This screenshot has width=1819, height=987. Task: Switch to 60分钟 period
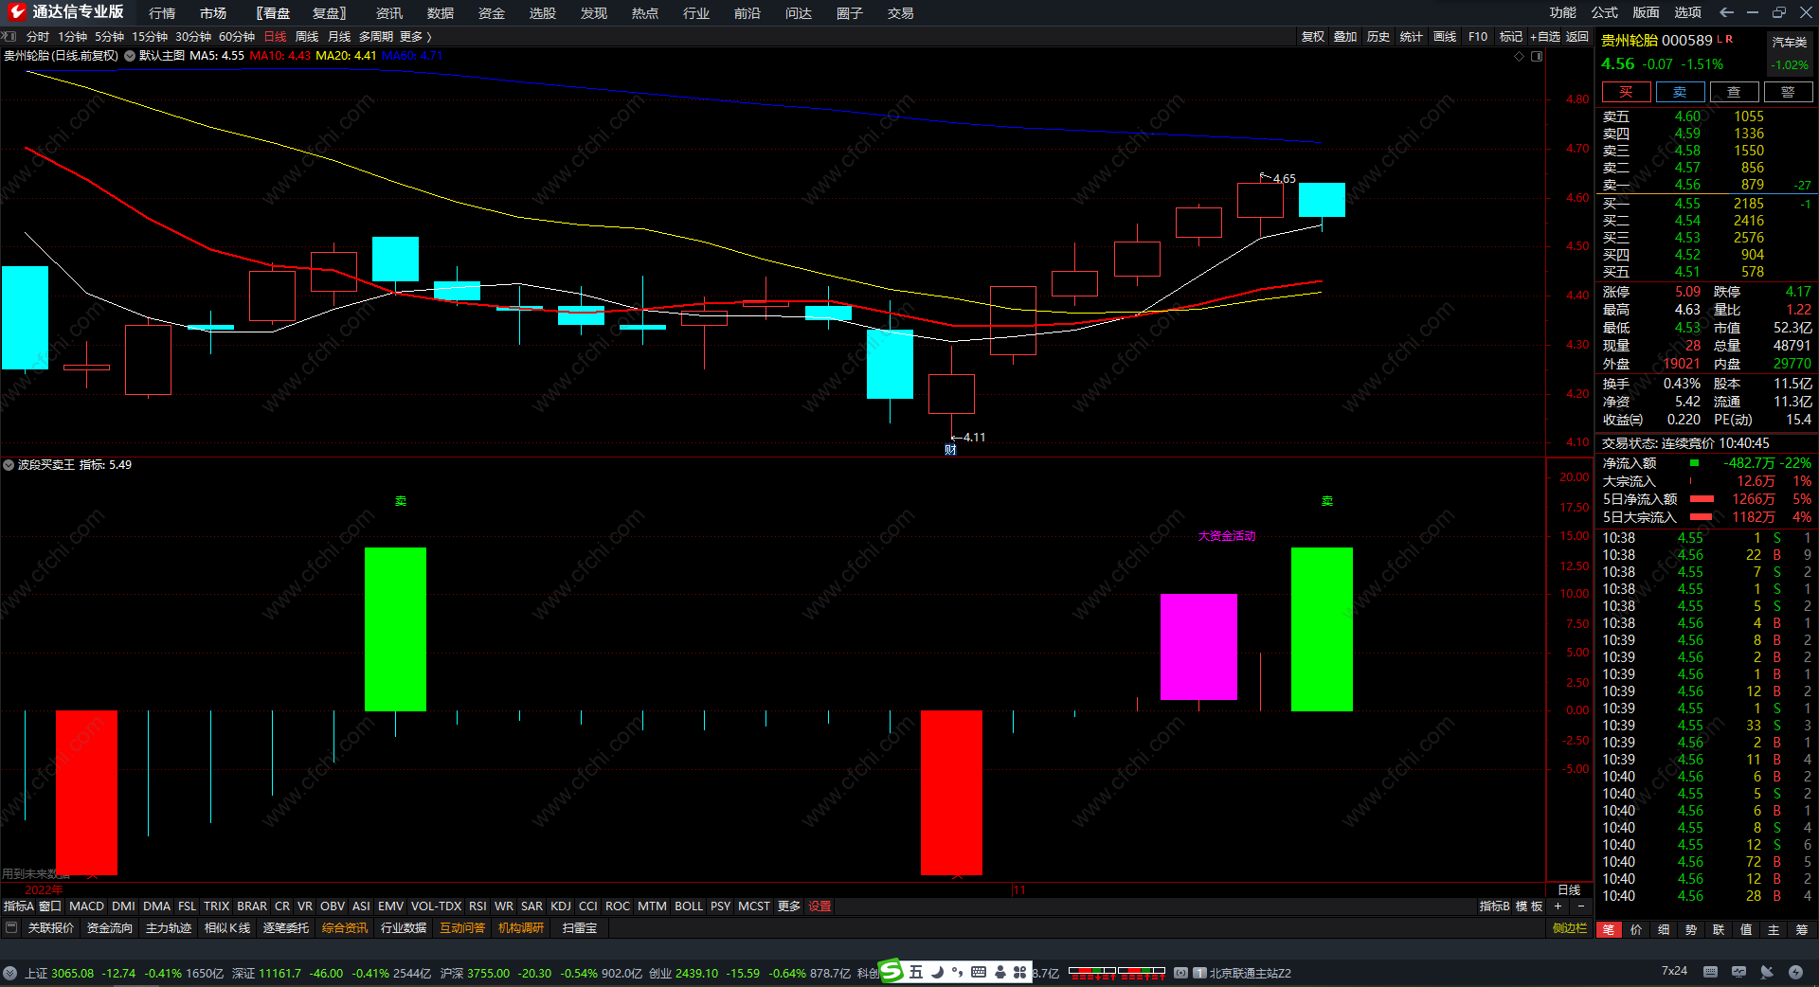(x=237, y=37)
